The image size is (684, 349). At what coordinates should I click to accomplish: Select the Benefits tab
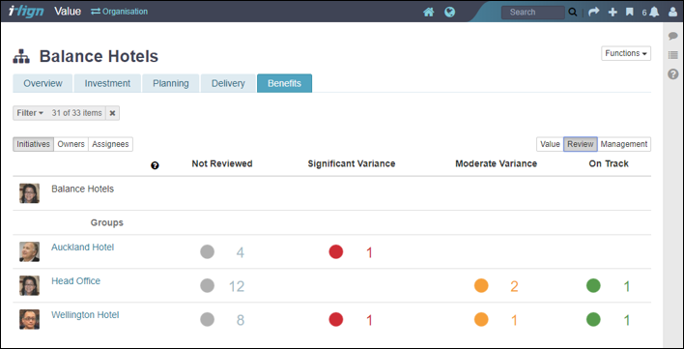point(284,83)
